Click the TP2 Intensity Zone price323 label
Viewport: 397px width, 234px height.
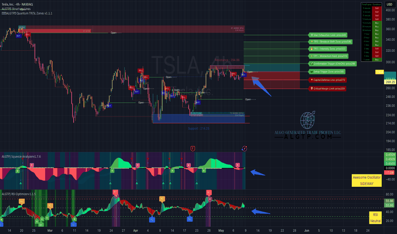tap(328, 49)
